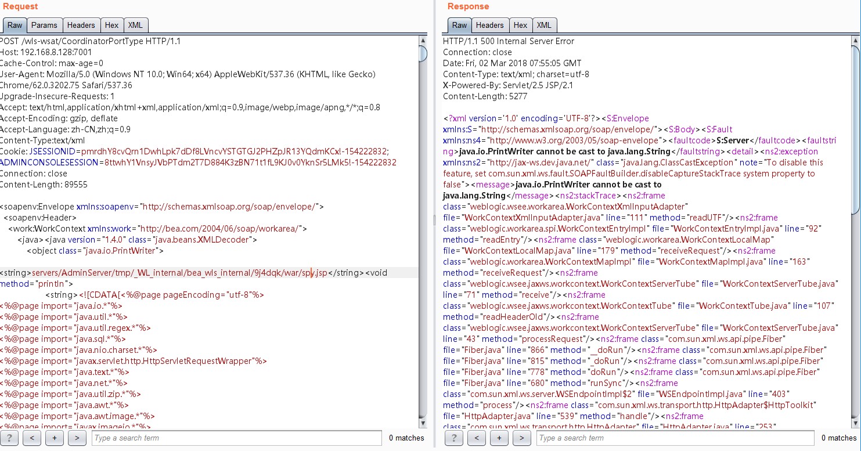Open the Request XML tab
The height and width of the screenshot is (451, 861).
pyautogui.click(x=135, y=25)
